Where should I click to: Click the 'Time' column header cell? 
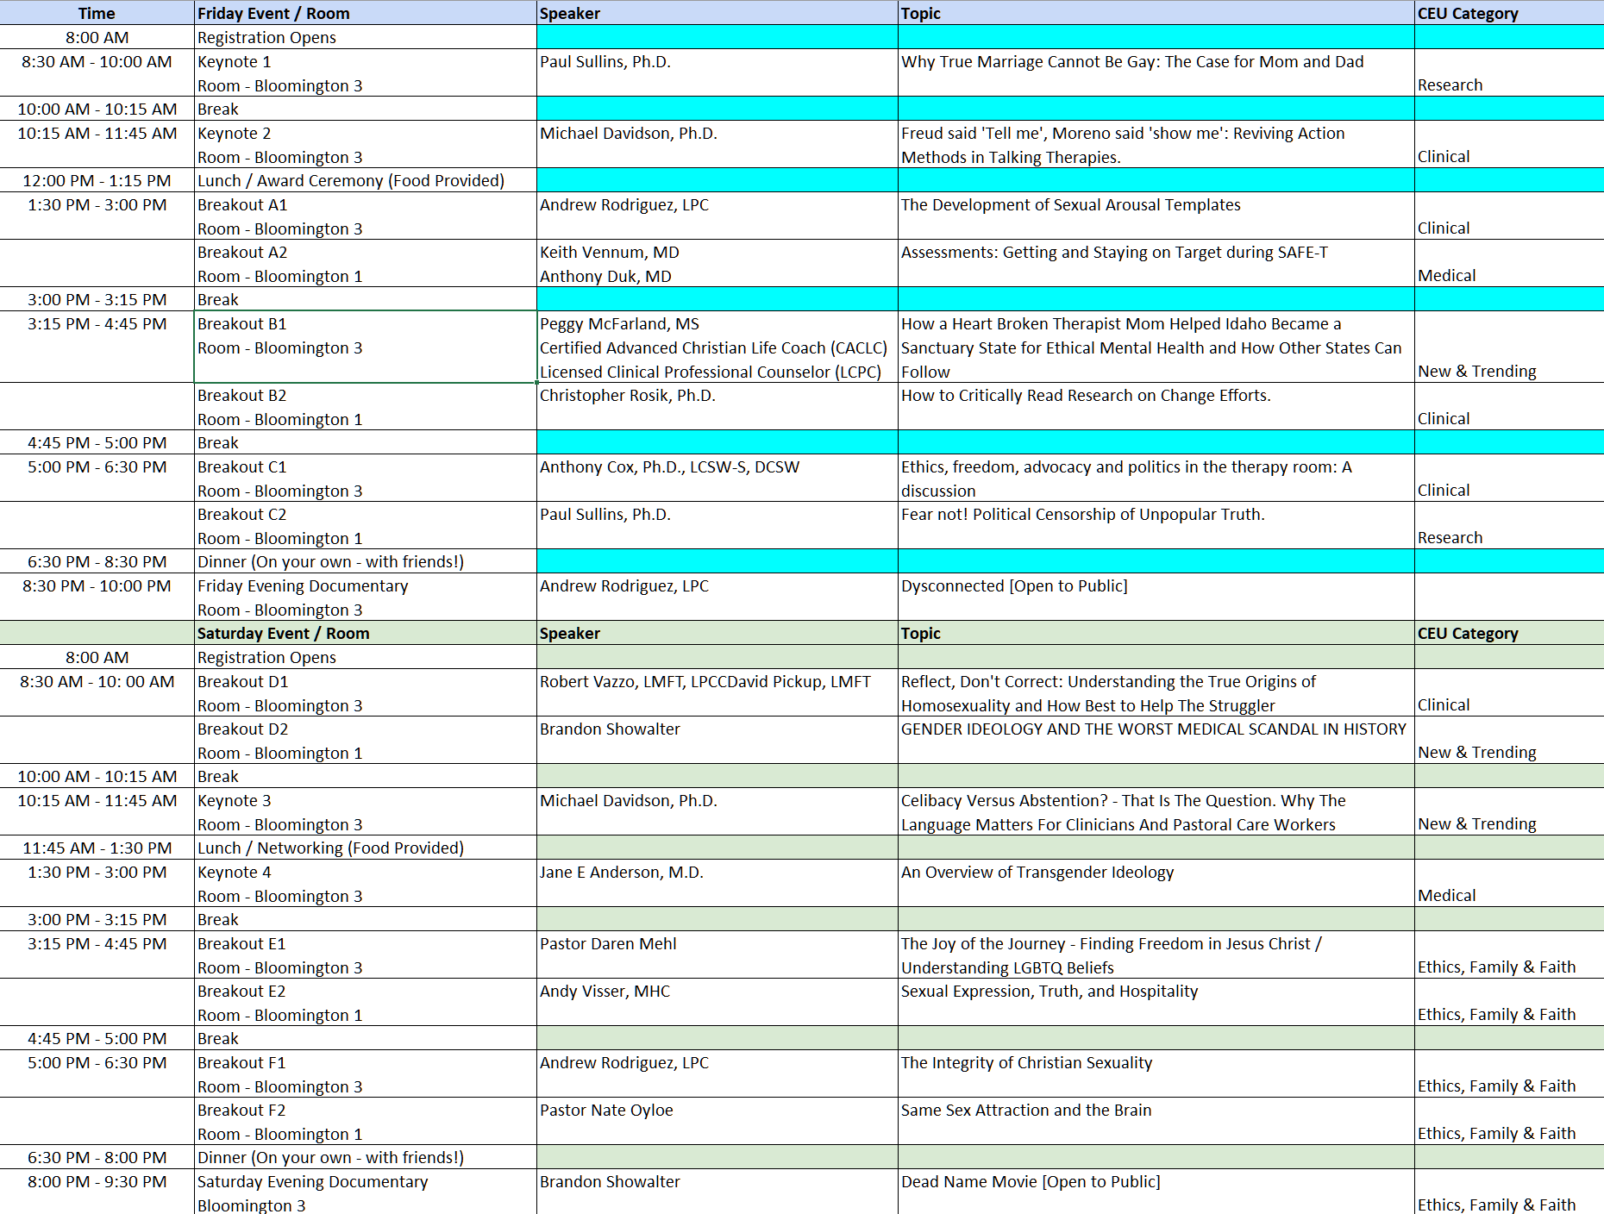97,13
